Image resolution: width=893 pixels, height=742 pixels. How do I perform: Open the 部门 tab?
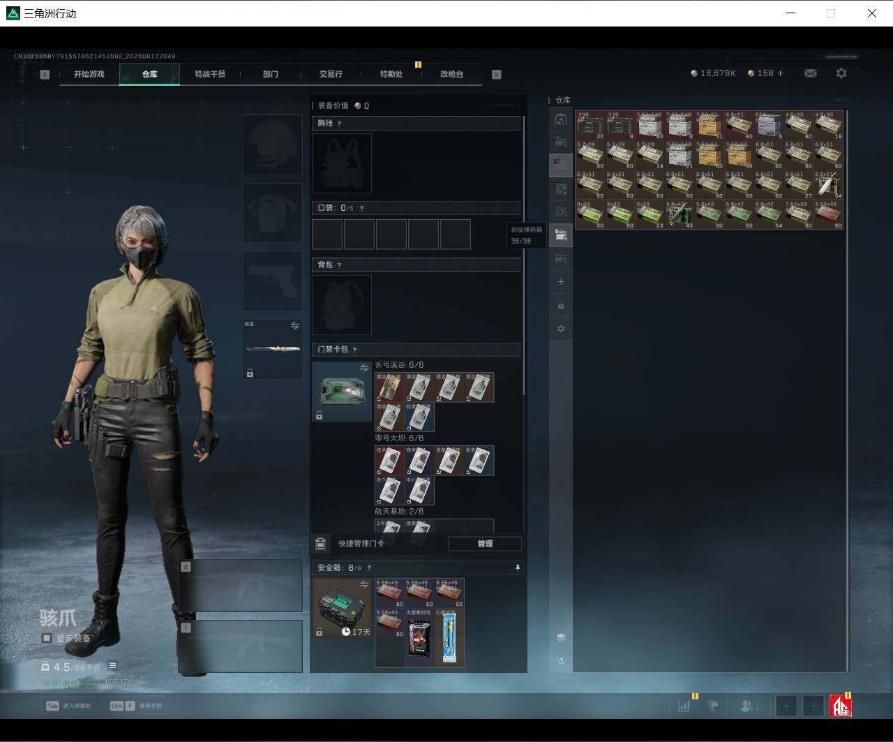271,74
